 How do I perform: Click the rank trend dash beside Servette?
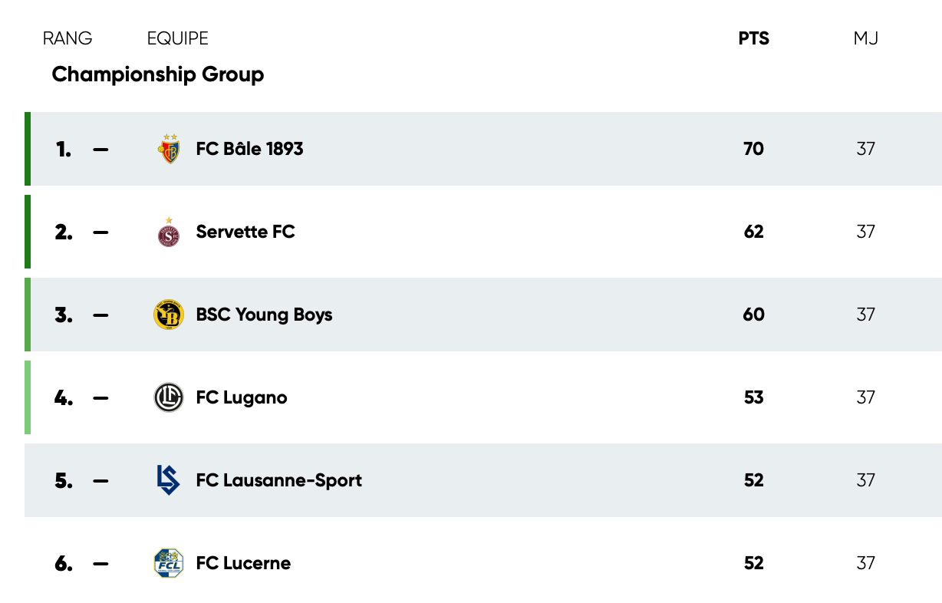coord(100,232)
